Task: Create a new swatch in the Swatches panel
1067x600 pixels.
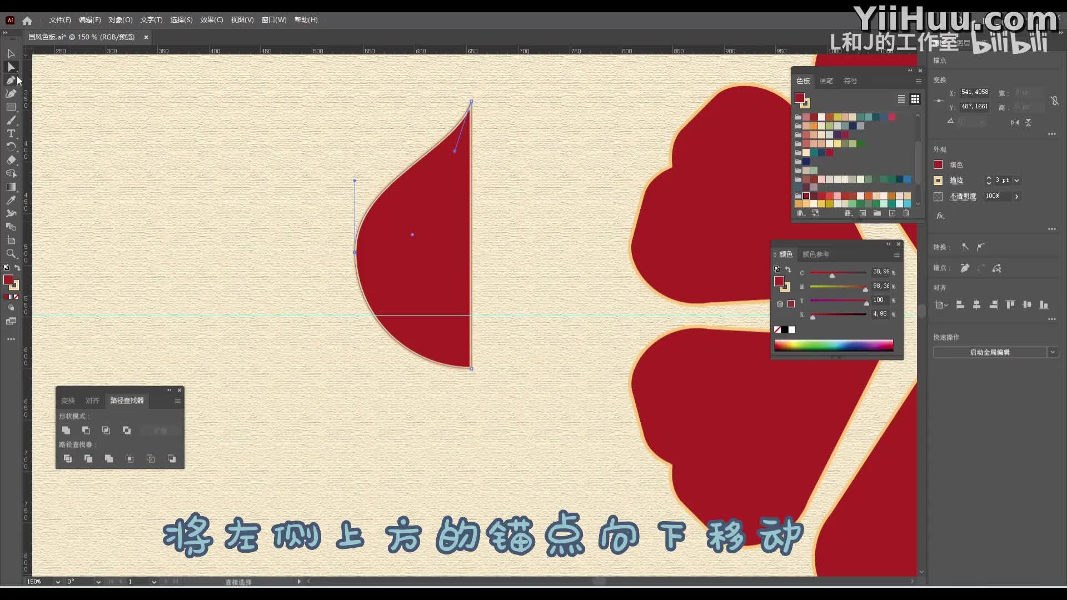Action: [892, 213]
